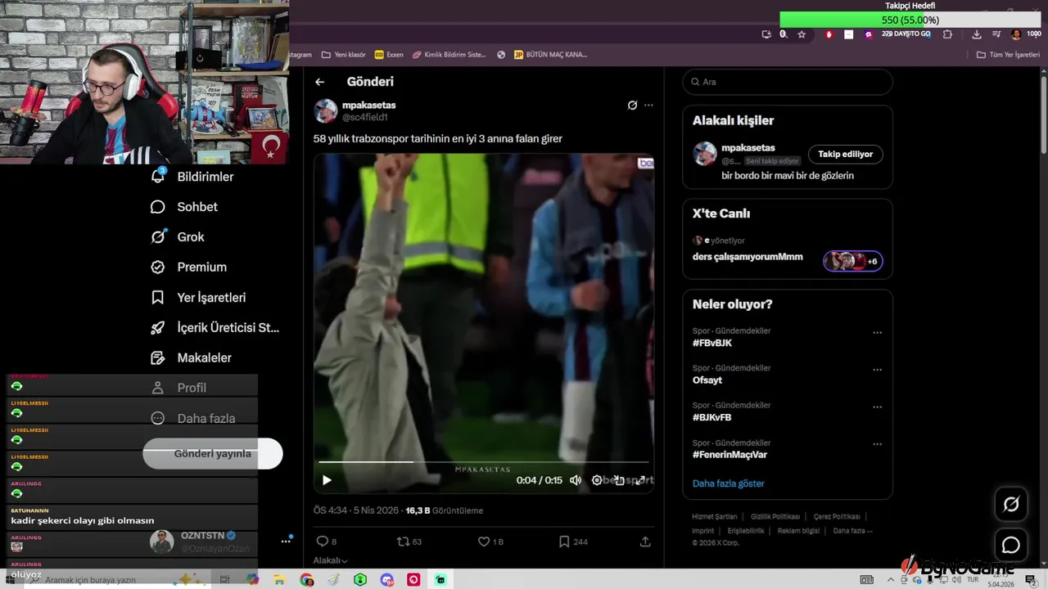
Task: Open Bildirimler bell icon
Action: click(158, 177)
